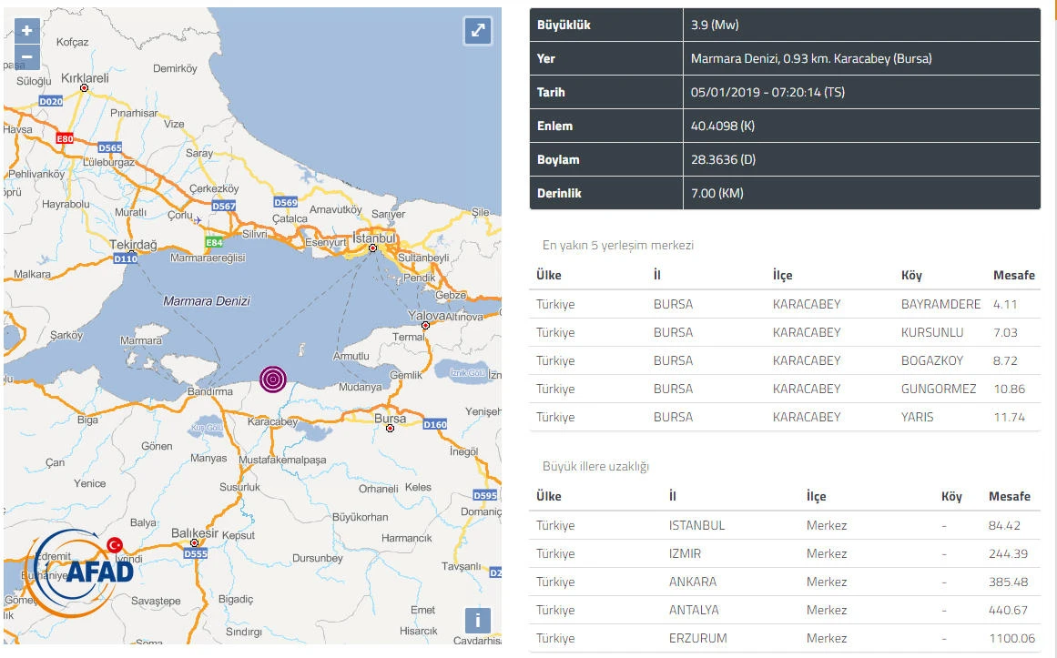Click the İstanbul city marker dot
The image size is (1057, 658).
click(x=372, y=248)
